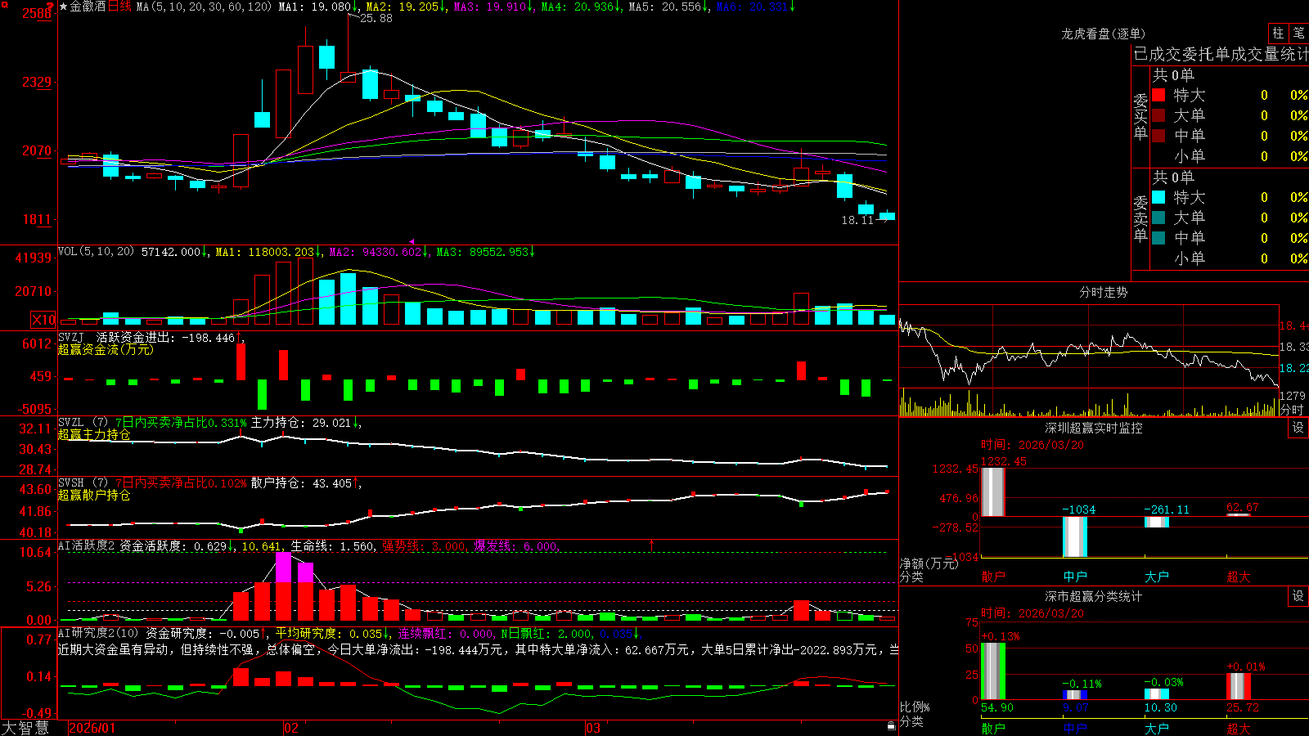The height and width of the screenshot is (736, 1309).
Task: Click the 大户 bar showing -261.11
Action: pyautogui.click(x=1157, y=522)
